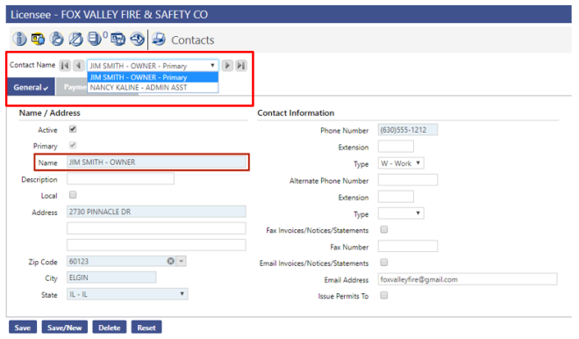
Task: Select the no-edit crossed pencil toolbar icon
Action: point(75,39)
